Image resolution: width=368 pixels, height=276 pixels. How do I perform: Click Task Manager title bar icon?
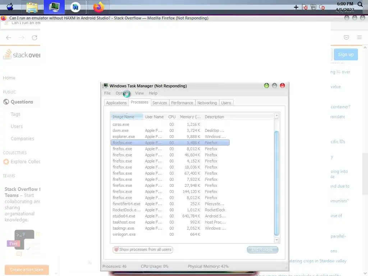click(x=106, y=86)
